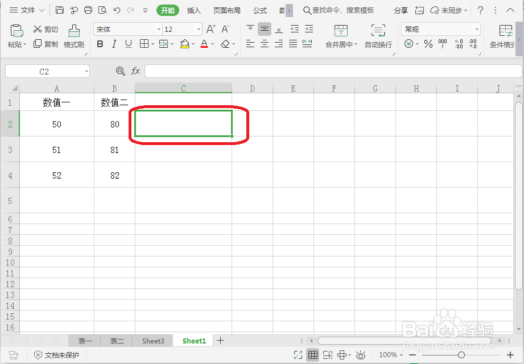524x364 pixels.
Task: Toggle underline formatting
Action: pyautogui.click(x=129, y=44)
